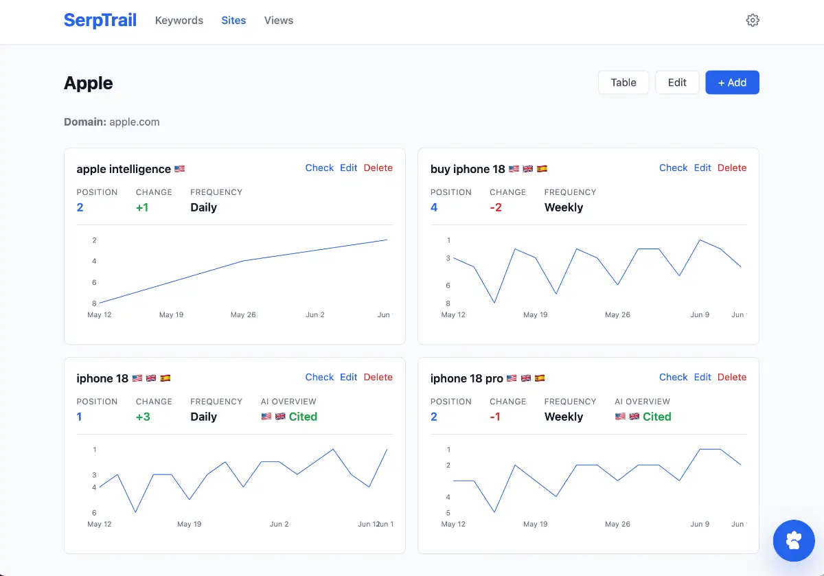Click the buy iphone 18 card title
The width and height of the screenshot is (824, 576).
pyautogui.click(x=468, y=169)
